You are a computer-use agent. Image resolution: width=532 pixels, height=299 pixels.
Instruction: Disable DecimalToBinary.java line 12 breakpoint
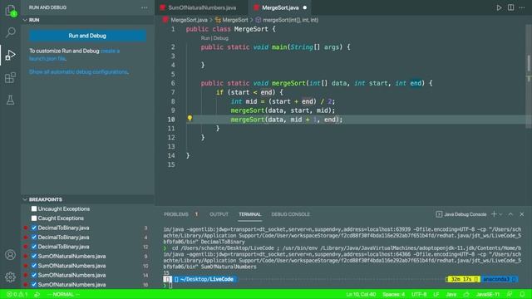pos(34,247)
